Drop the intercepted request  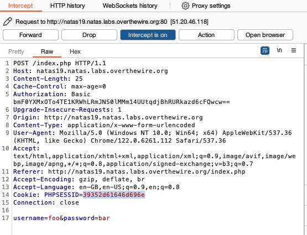[89, 35]
